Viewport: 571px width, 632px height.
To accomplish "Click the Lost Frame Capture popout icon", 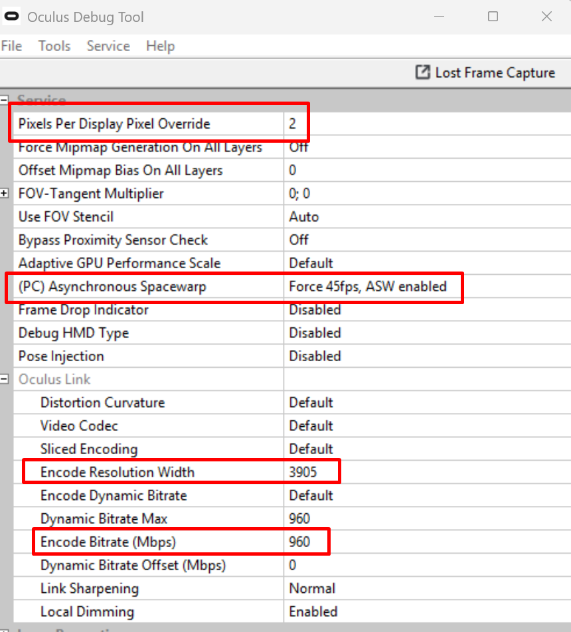I will tap(422, 72).
